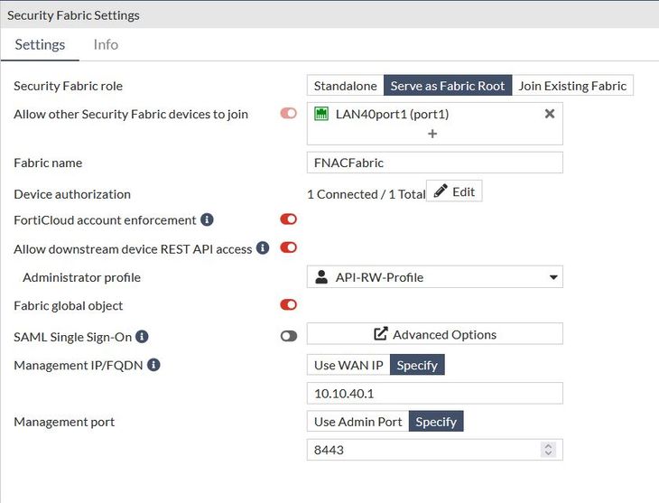The height and width of the screenshot is (503, 659).
Task: Add another interface with plus icon
Action: click(432, 134)
